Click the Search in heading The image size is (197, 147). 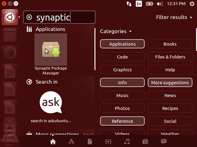pos(46,82)
